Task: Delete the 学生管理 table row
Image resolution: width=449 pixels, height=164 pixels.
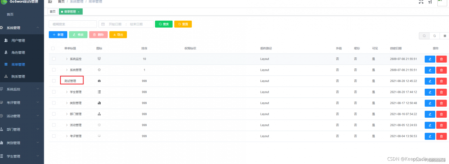Action: point(441,92)
